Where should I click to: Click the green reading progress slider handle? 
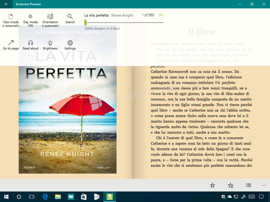[85, 22]
